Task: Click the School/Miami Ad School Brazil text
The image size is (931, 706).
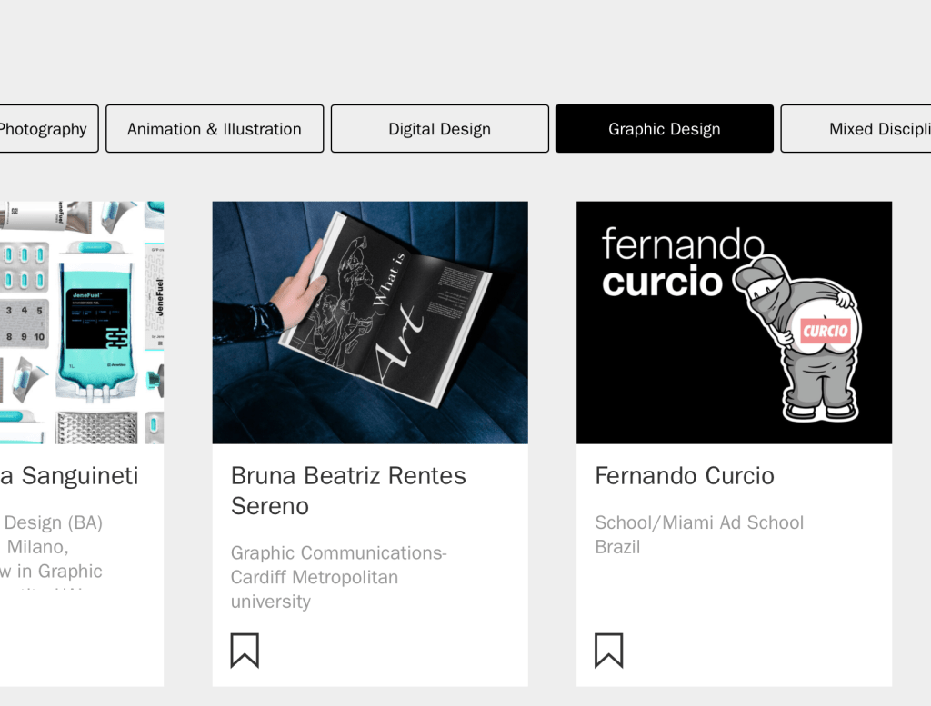Action: pyautogui.click(x=698, y=534)
